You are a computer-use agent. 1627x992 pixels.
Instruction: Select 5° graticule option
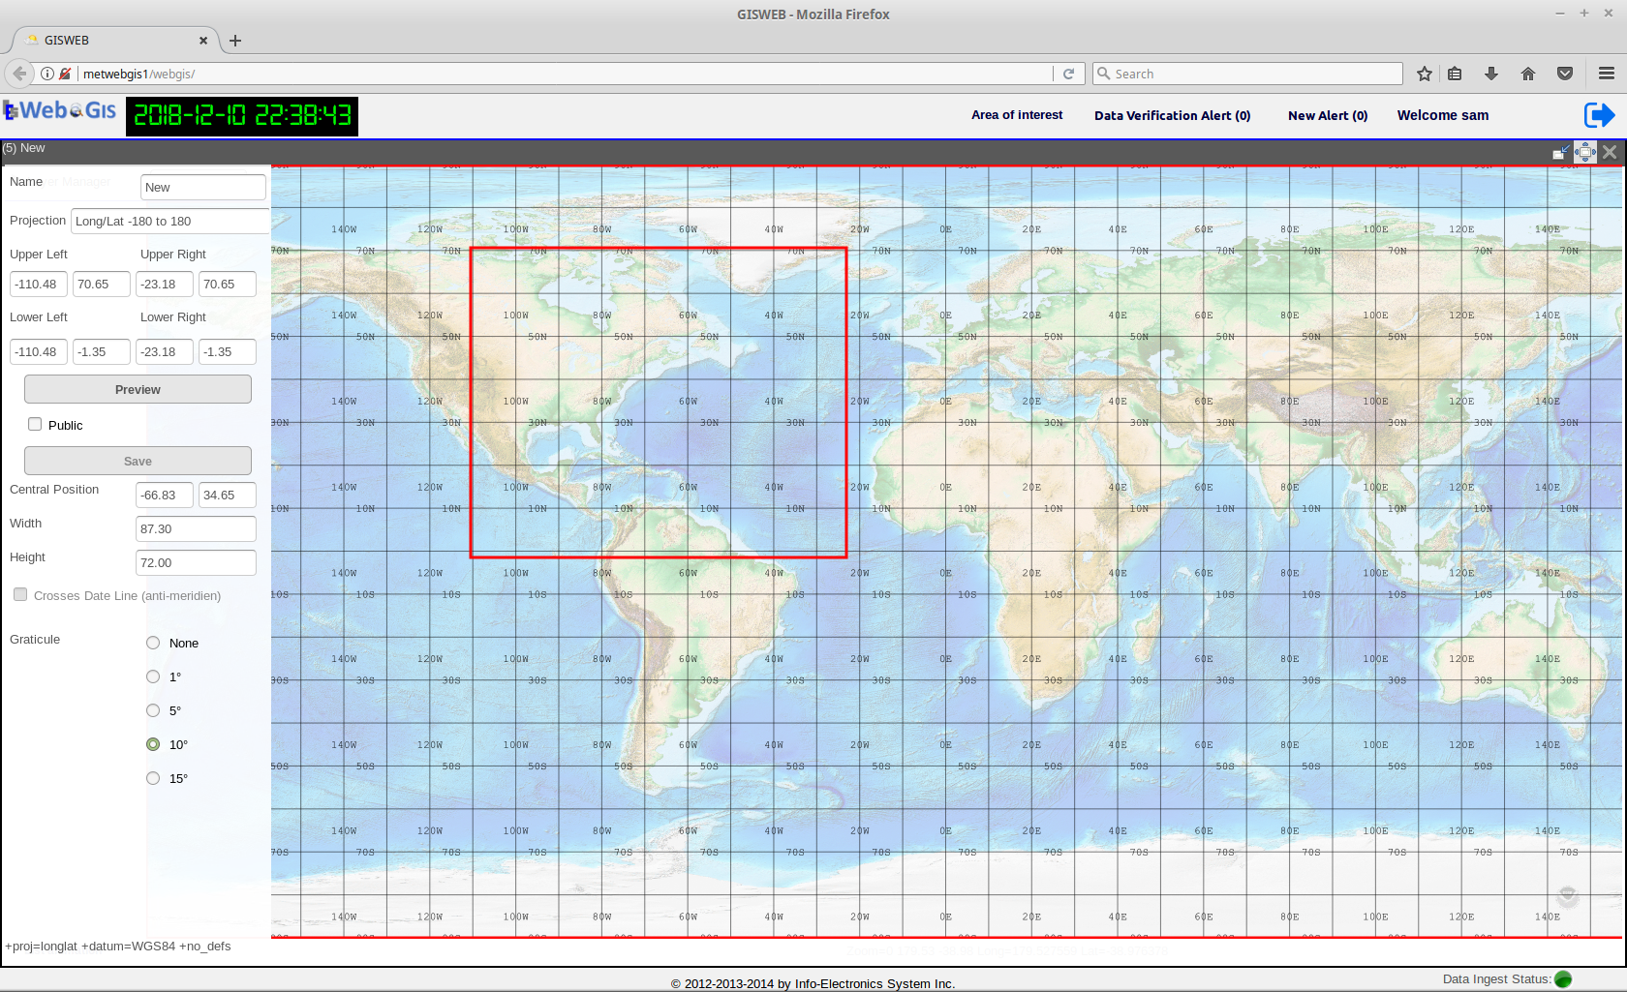point(153,710)
